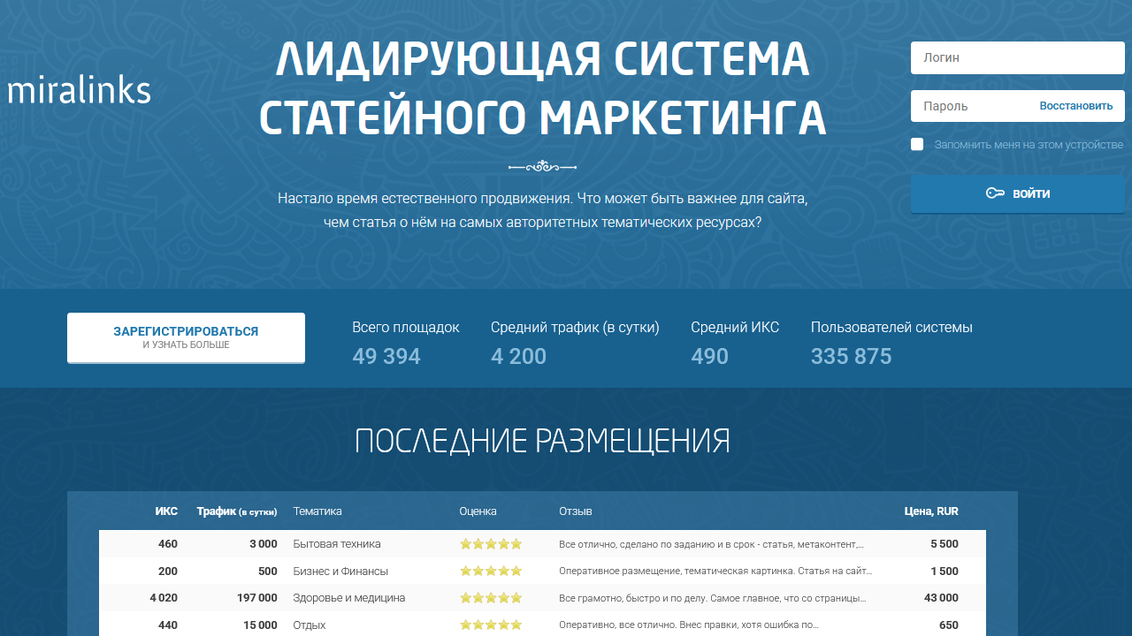Click the ornamental divider below the headline
The width and height of the screenshot is (1132, 636).
tap(542, 166)
